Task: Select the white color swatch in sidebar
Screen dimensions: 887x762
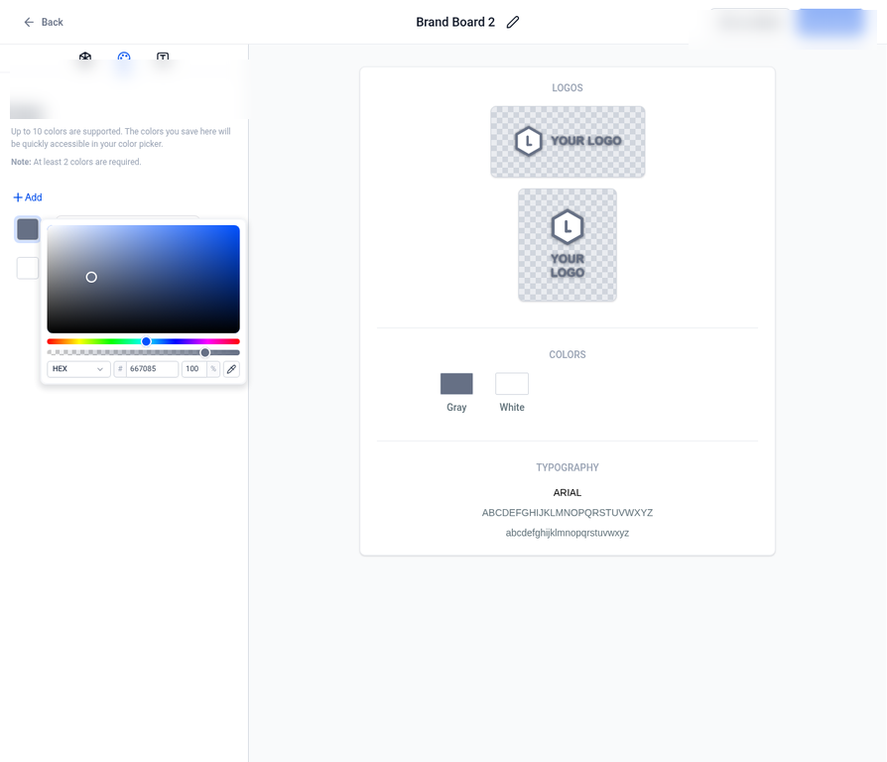Action: point(28,268)
